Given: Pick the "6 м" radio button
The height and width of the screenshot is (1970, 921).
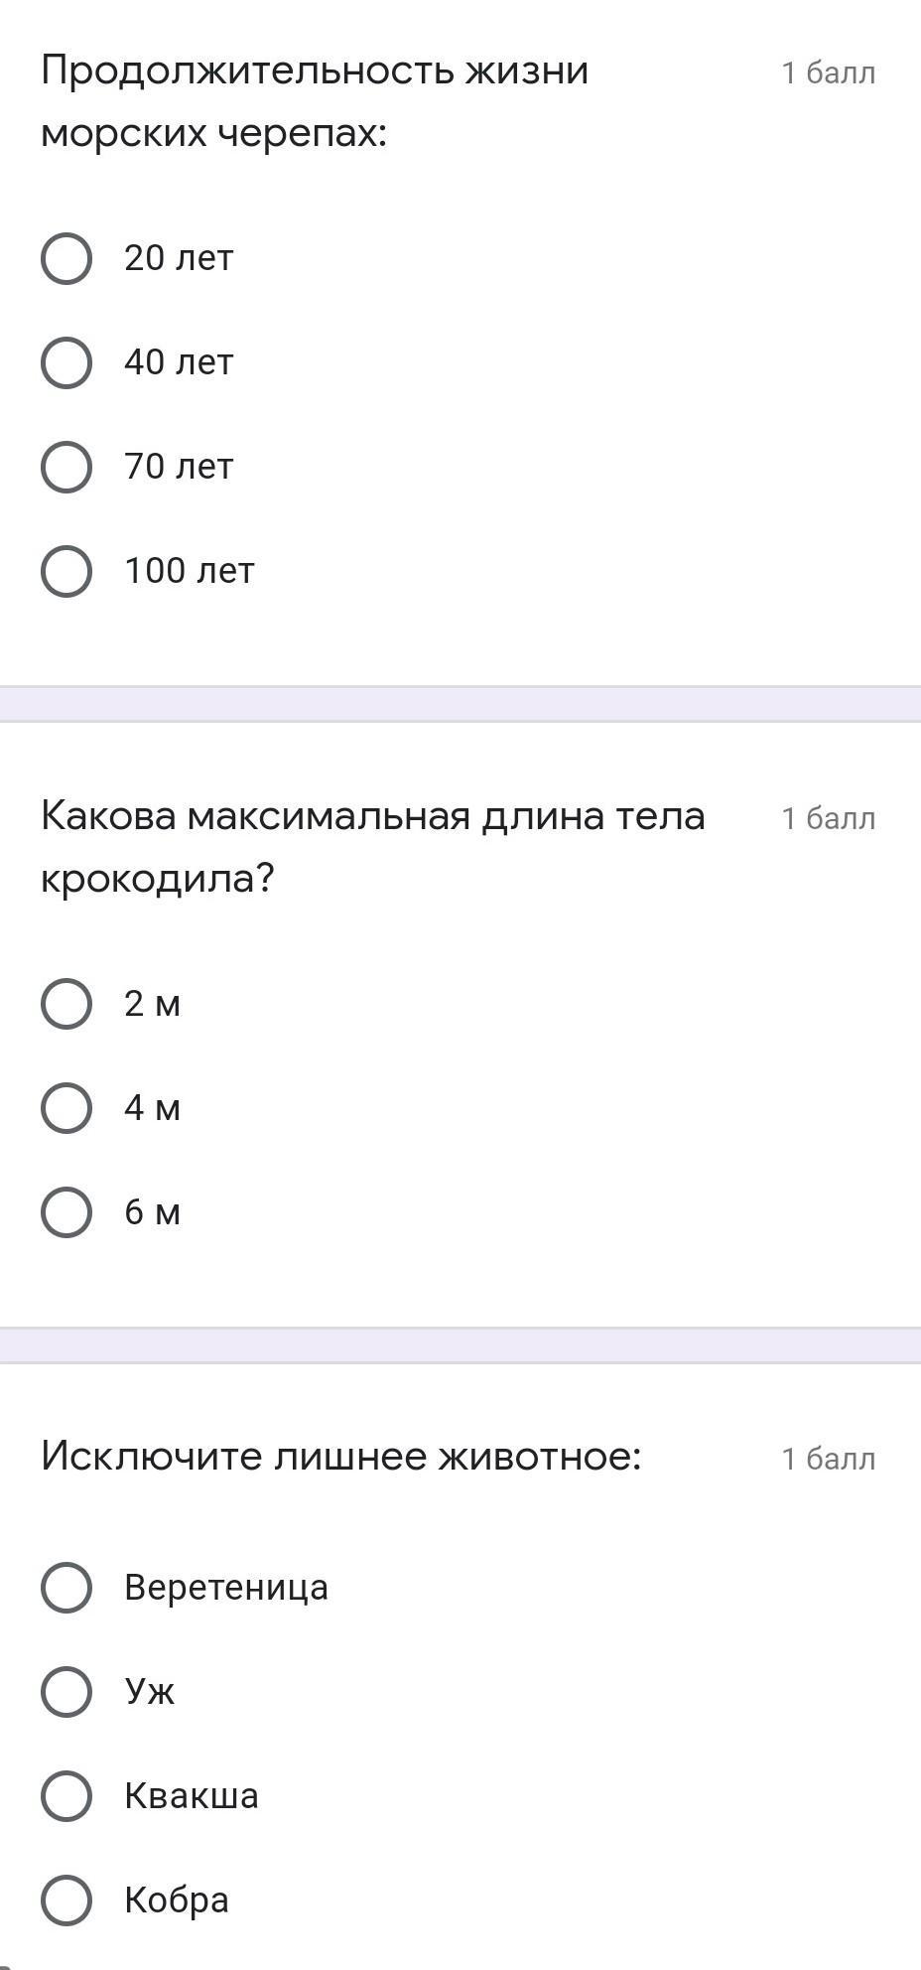Looking at the screenshot, I should pos(66,1212).
